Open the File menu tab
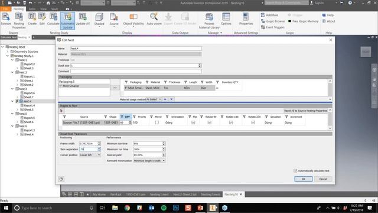Viewport: 378px width, 213px height. 5,9
